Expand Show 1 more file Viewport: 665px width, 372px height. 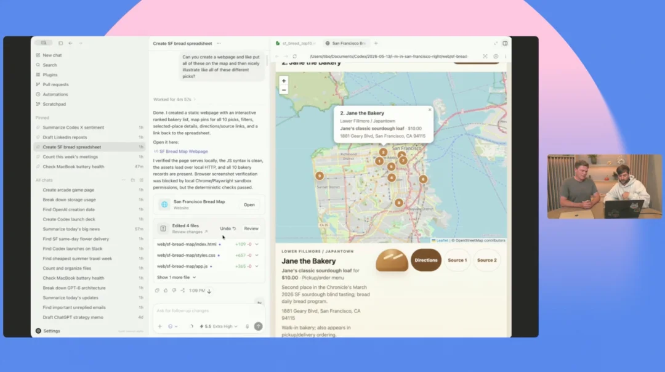(x=177, y=277)
